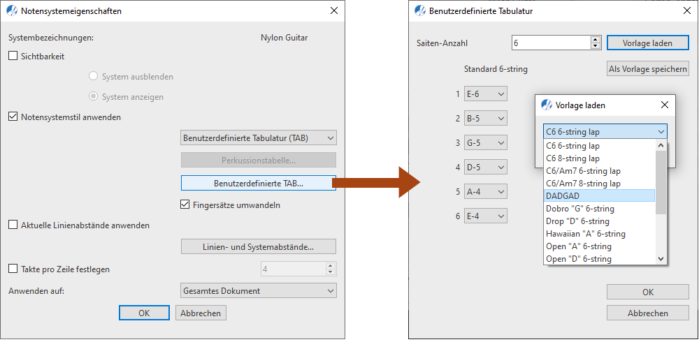Toggle Fingersätze umwandeln checkbox
The height and width of the screenshot is (349, 699).
click(x=185, y=205)
